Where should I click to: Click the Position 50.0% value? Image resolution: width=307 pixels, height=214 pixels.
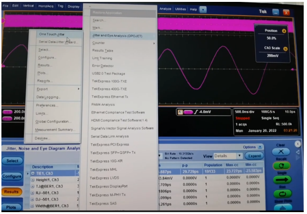(272, 38)
